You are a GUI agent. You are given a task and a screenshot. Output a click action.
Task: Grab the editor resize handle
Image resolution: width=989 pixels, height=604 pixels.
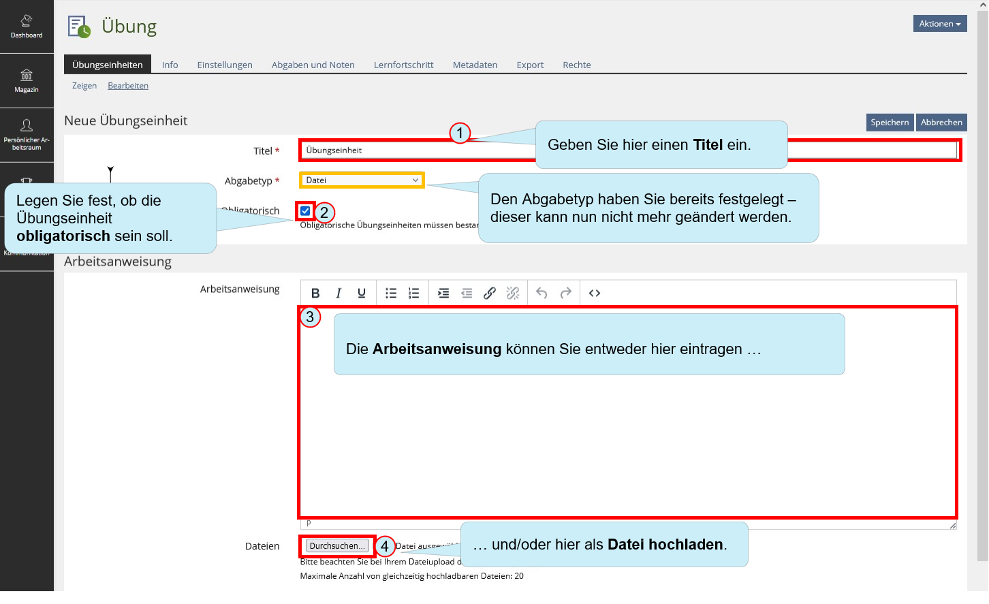tap(953, 525)
